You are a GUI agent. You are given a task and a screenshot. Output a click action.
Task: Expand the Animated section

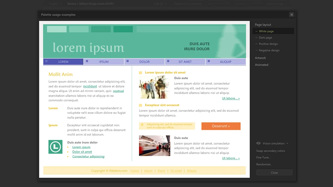click(261, 65)
